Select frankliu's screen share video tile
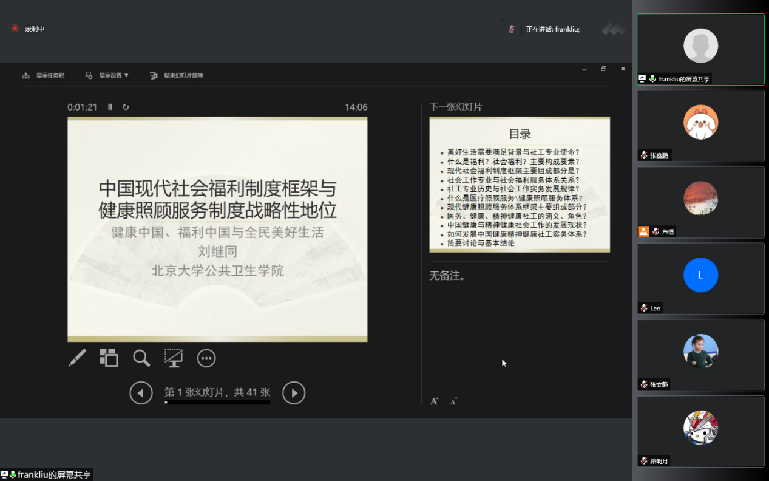 click(x=700, y=49)
